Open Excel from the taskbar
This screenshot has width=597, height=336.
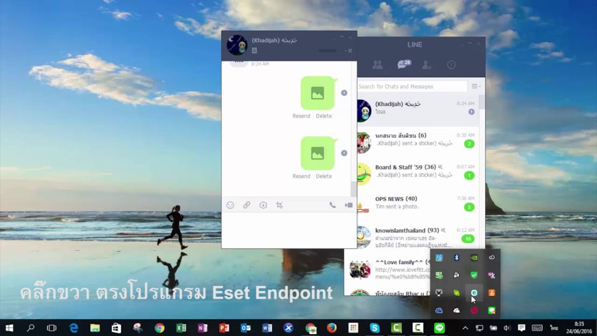tap(181, 328)
